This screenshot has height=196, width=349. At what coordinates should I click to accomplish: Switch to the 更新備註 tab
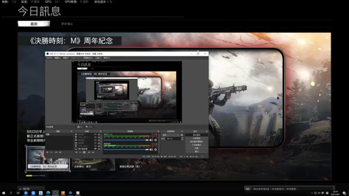click(x=67, y=24)
